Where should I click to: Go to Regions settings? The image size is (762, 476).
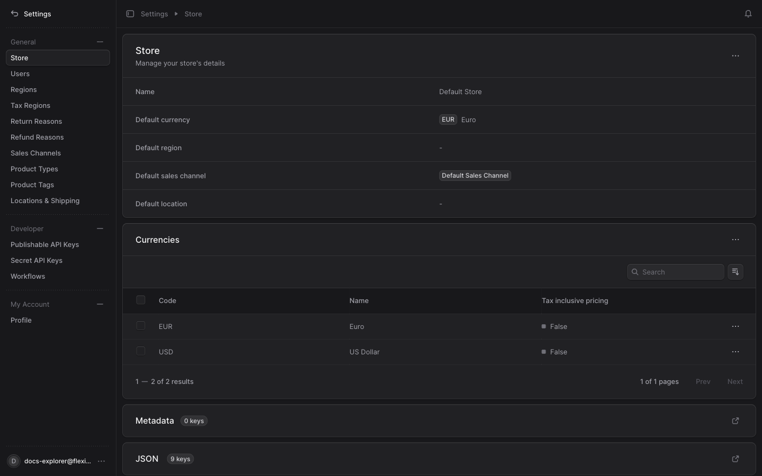(x=58, y=89)
